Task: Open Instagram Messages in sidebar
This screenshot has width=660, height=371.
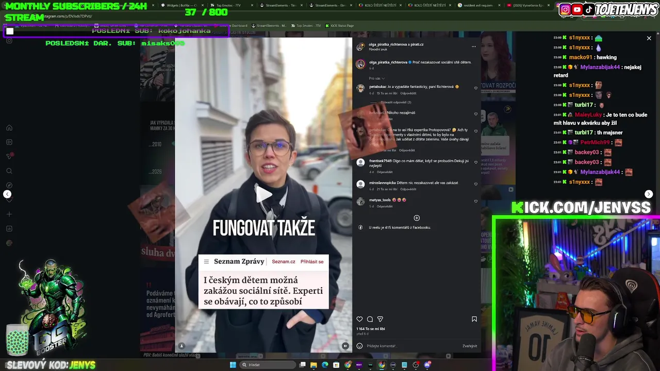Action: point(9,156)
